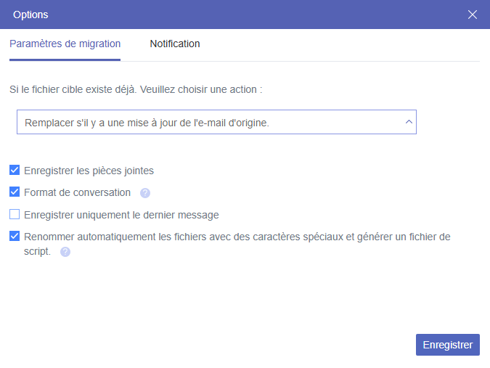
Task: Uncheck the 'Enregistrer les pièces jointes' checkbox
Action: pyautogui.click(x=15, y=171)
